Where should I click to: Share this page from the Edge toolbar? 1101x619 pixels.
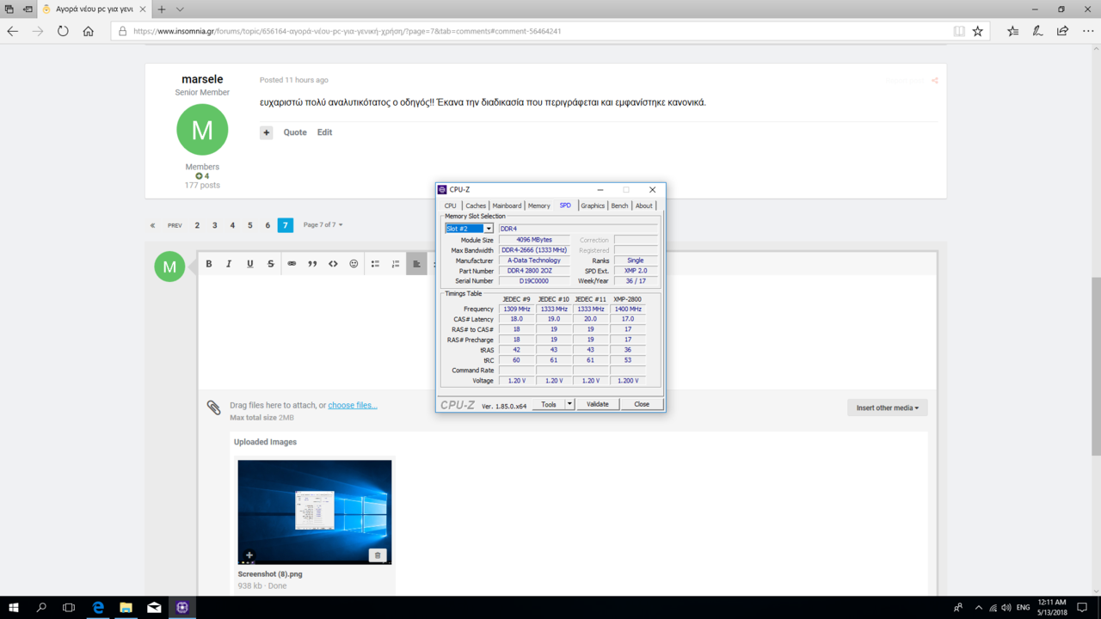pos(1063,31)
